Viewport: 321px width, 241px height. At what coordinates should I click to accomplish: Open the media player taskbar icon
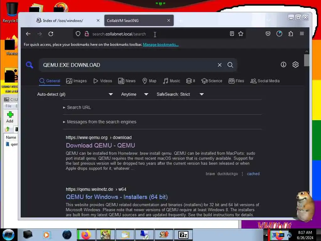[46, 235]
